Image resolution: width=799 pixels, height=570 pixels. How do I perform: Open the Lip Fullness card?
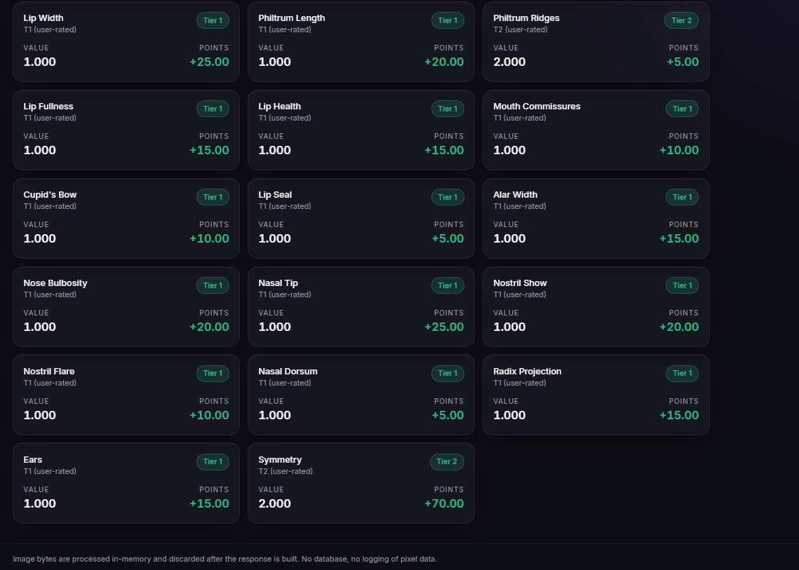[x=126, y=130]
